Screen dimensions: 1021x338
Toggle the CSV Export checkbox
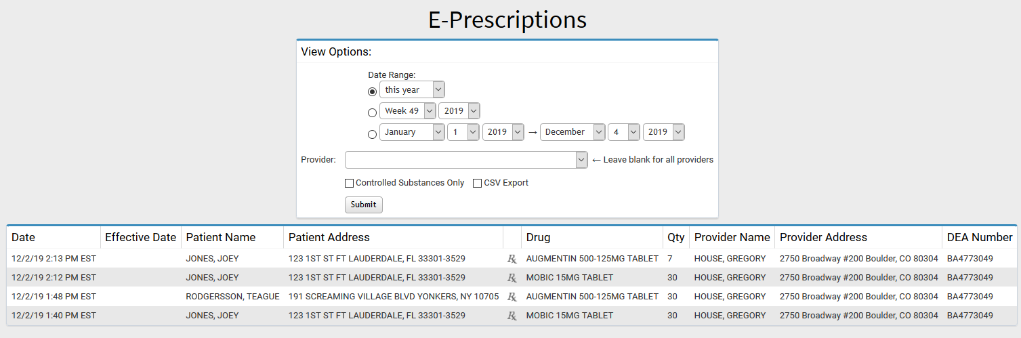point(477,183)
